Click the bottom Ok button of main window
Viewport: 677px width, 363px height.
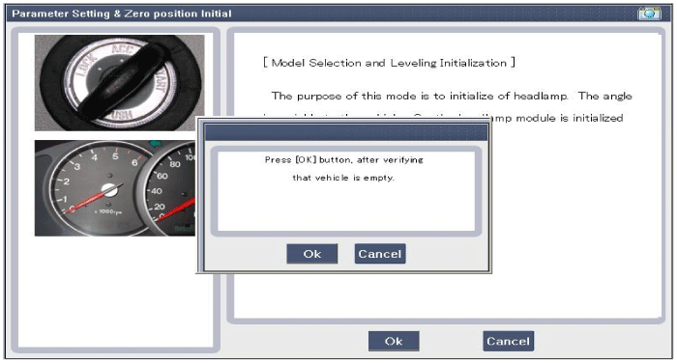[x=394, y=341]
